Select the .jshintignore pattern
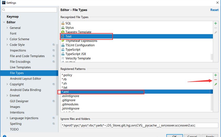 pos(137,108)
